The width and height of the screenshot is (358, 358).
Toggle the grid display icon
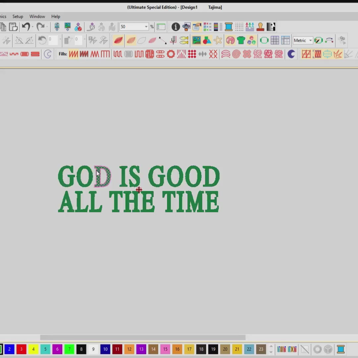click(x=275, y=40)
